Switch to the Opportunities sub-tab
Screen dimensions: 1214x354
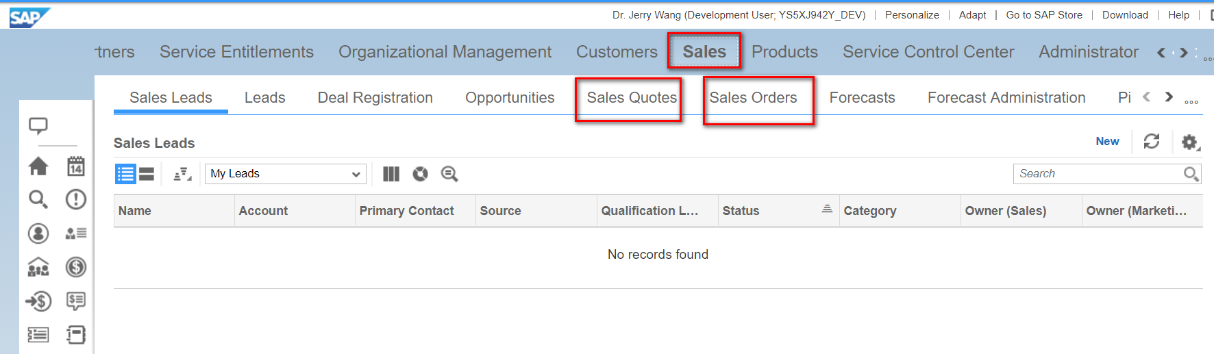[510, 97]
